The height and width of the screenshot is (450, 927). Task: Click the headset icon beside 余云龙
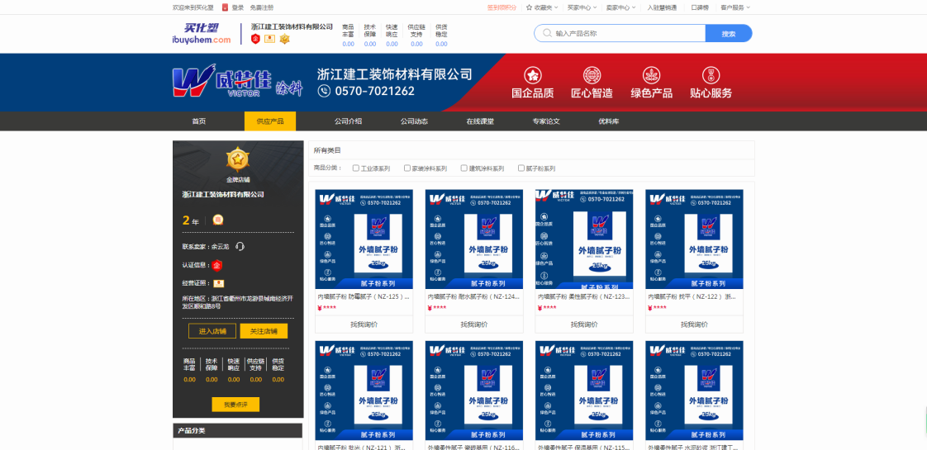240,246
